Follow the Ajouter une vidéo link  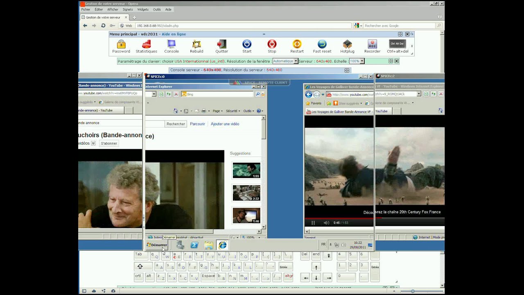[x=225, y=124]
